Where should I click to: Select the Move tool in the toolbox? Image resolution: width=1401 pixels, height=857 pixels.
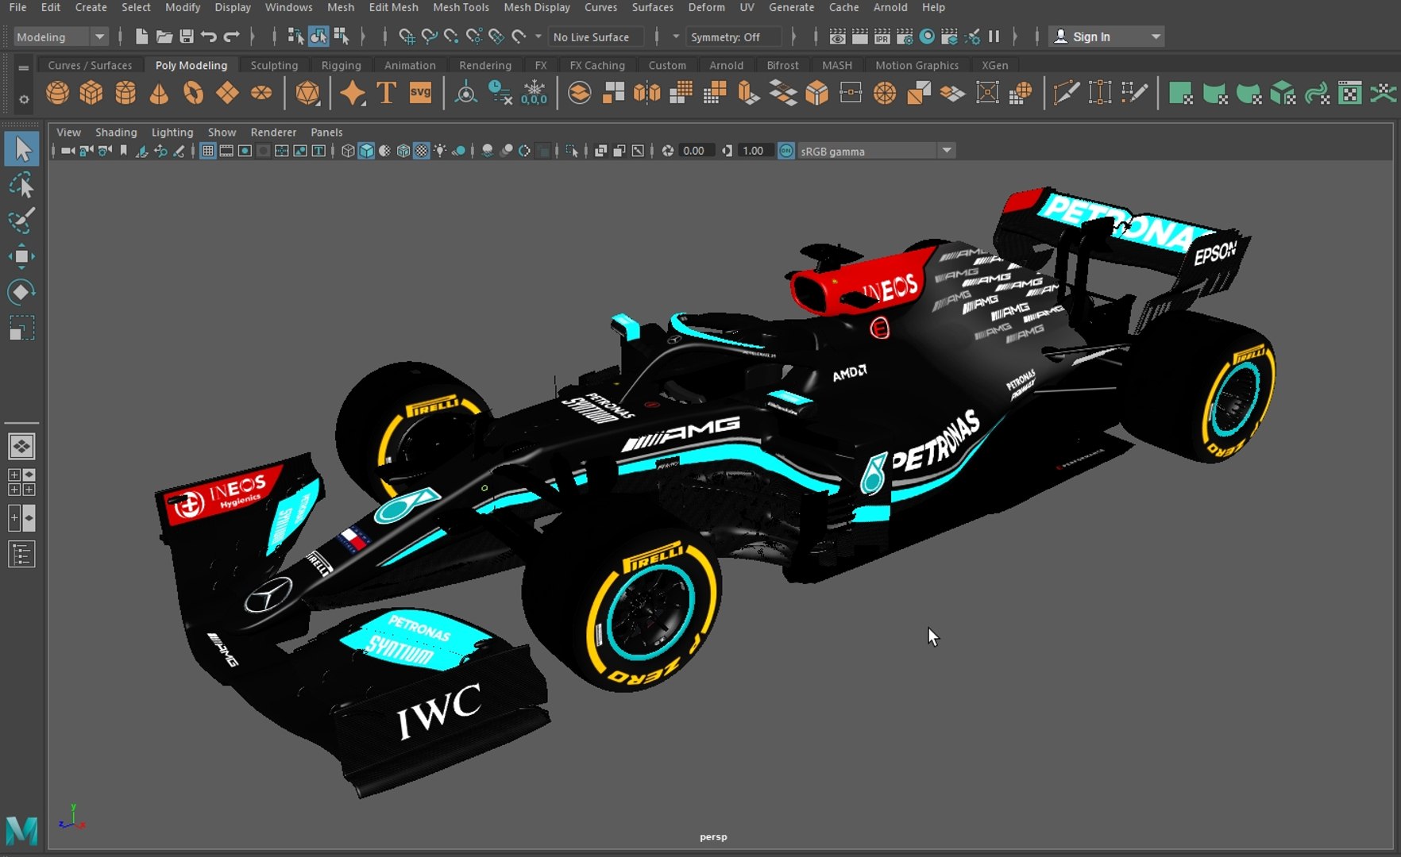[x=21, y=256]
